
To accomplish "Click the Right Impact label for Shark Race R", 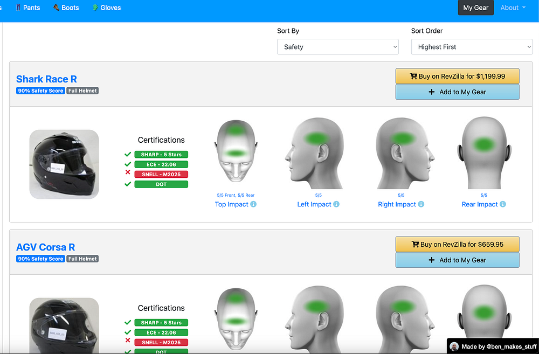I will pyautogui.click(x=397, y=204).
